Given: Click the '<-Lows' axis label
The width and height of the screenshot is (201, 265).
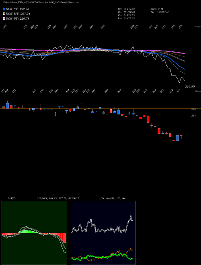Looking at the screenshot, I should click(198, 91).
